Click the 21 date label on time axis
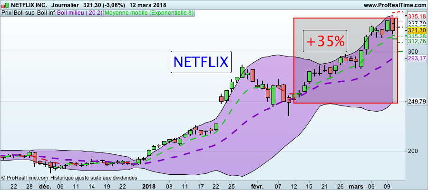This screenshot has height=190, width=428. click(x=324, y=187)
